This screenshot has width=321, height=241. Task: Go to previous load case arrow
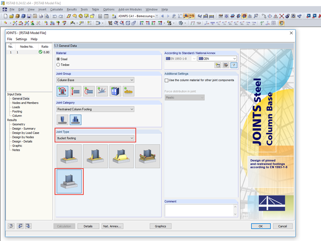(x=163, y=16)
